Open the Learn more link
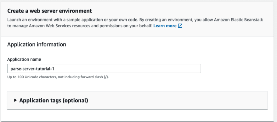 (x=165, y=26)
